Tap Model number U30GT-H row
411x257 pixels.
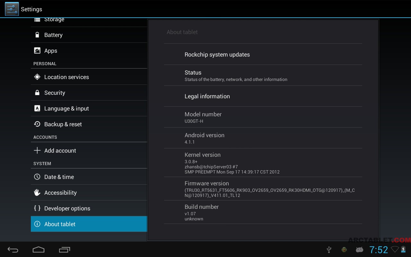point(263,117)
